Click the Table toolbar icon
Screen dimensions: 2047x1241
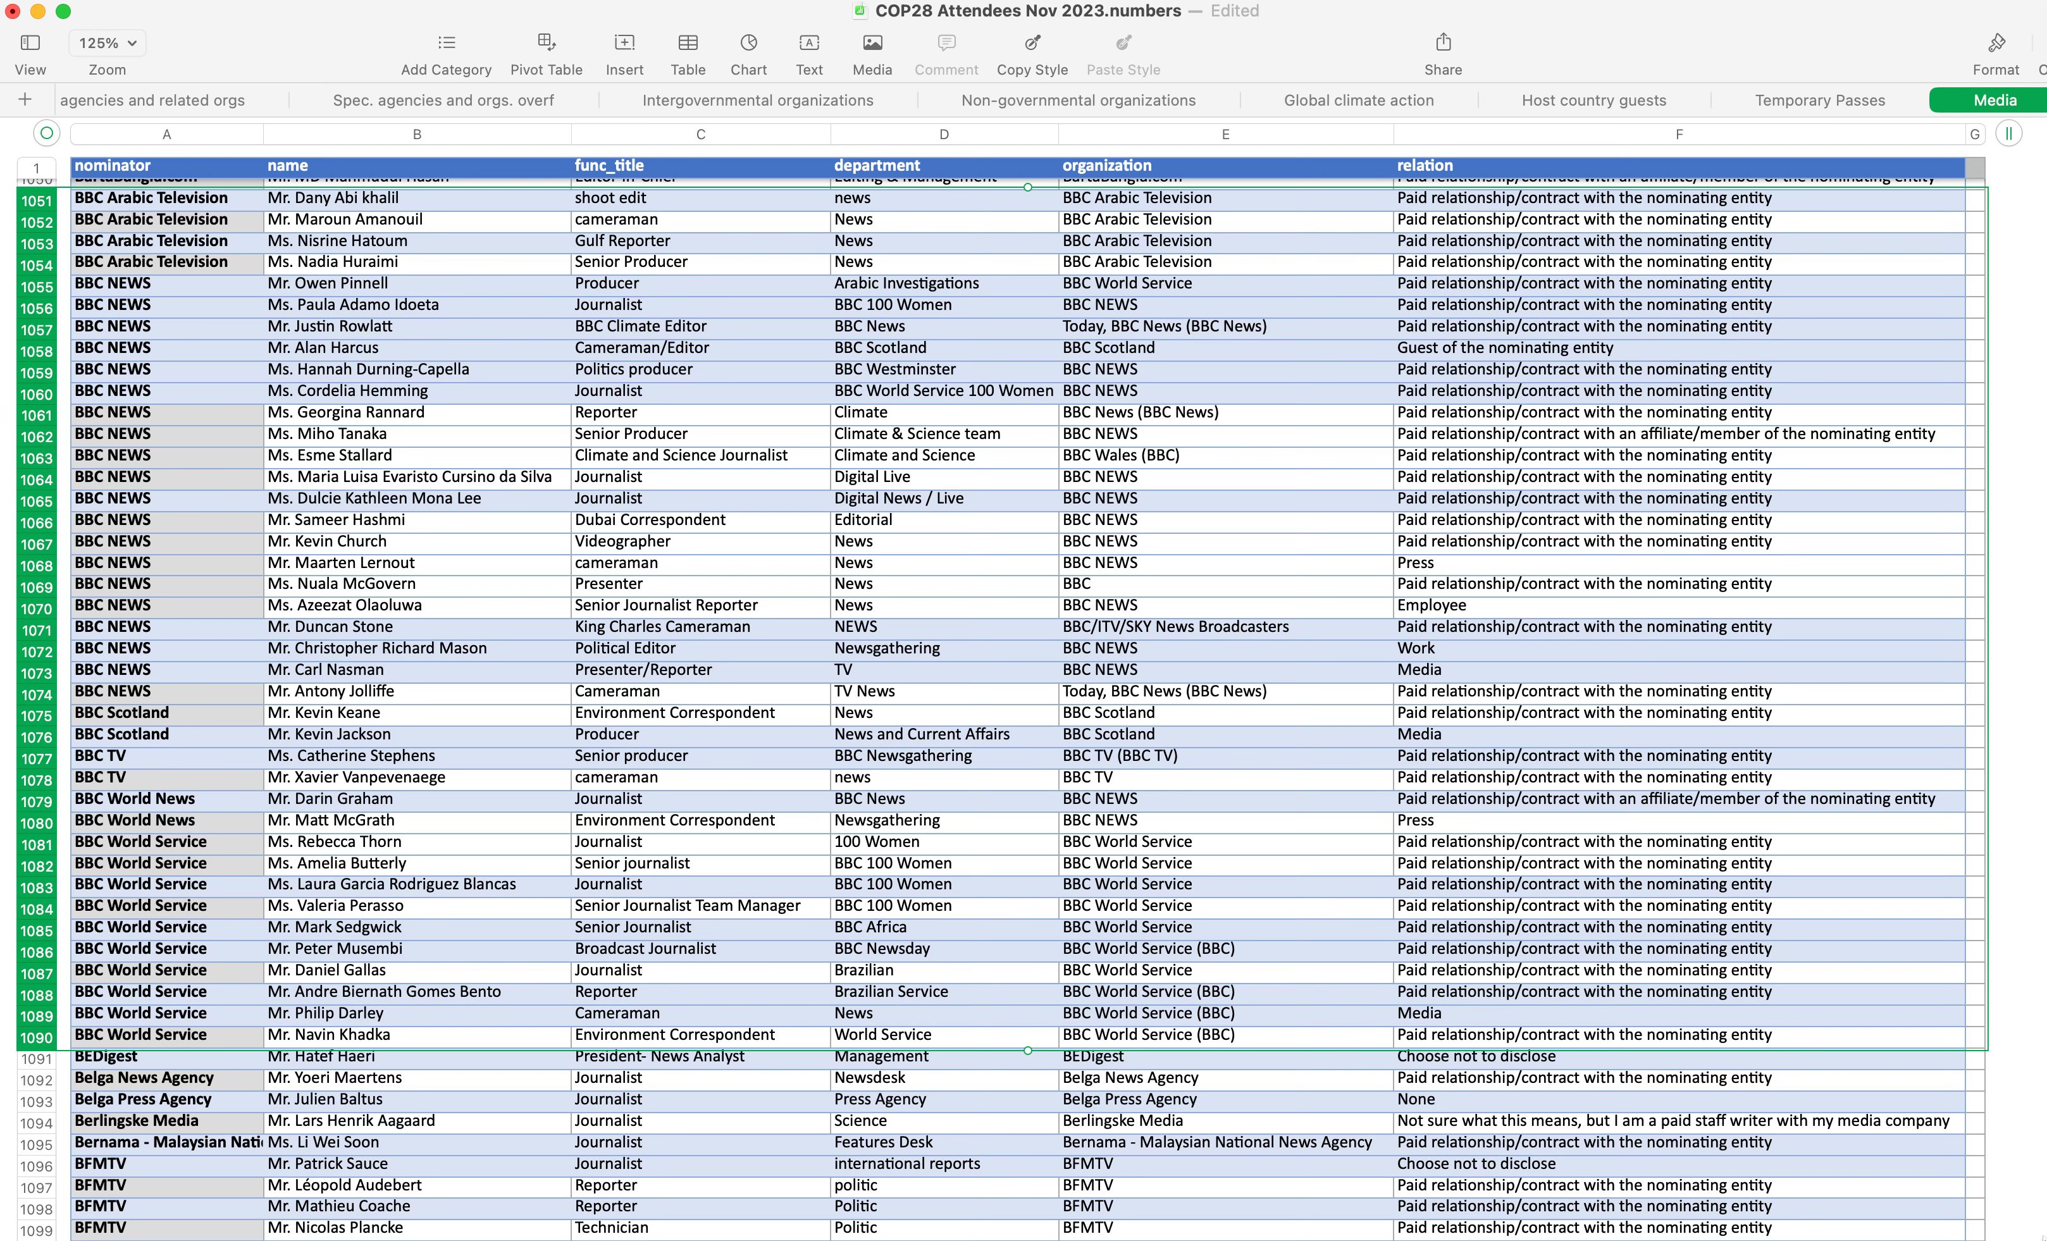[688, 42]
